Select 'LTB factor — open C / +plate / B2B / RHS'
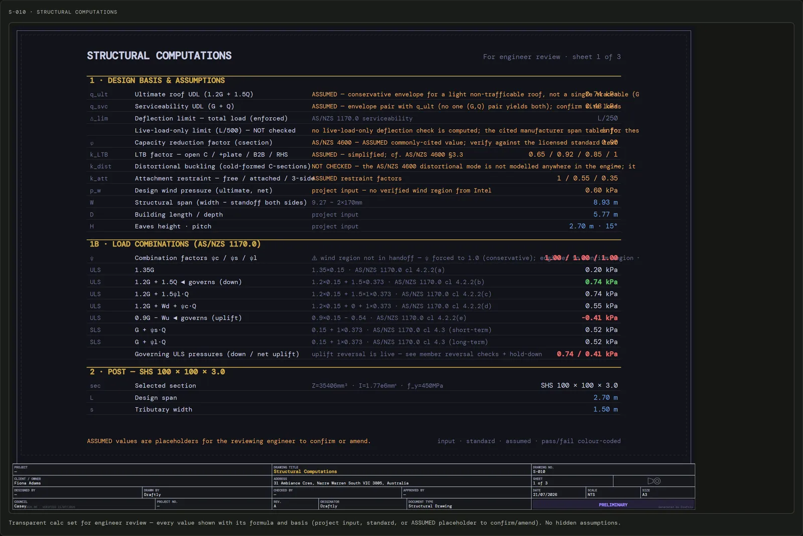Viewport: 803px width, 536px height. tap(211, 155)
